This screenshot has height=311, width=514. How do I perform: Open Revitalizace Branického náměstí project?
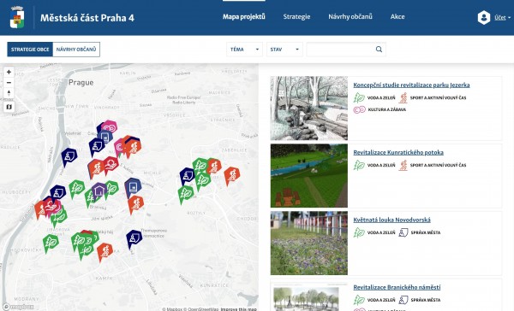397,287
